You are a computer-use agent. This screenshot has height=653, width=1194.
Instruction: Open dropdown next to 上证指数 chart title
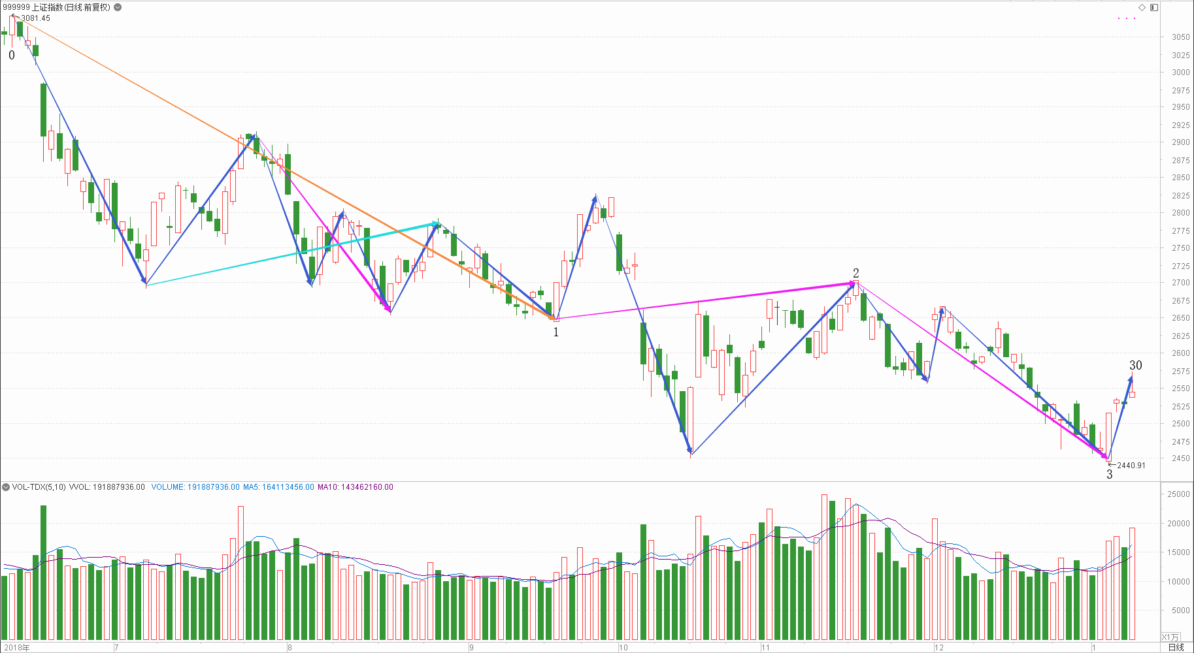(x=118, y=7)
